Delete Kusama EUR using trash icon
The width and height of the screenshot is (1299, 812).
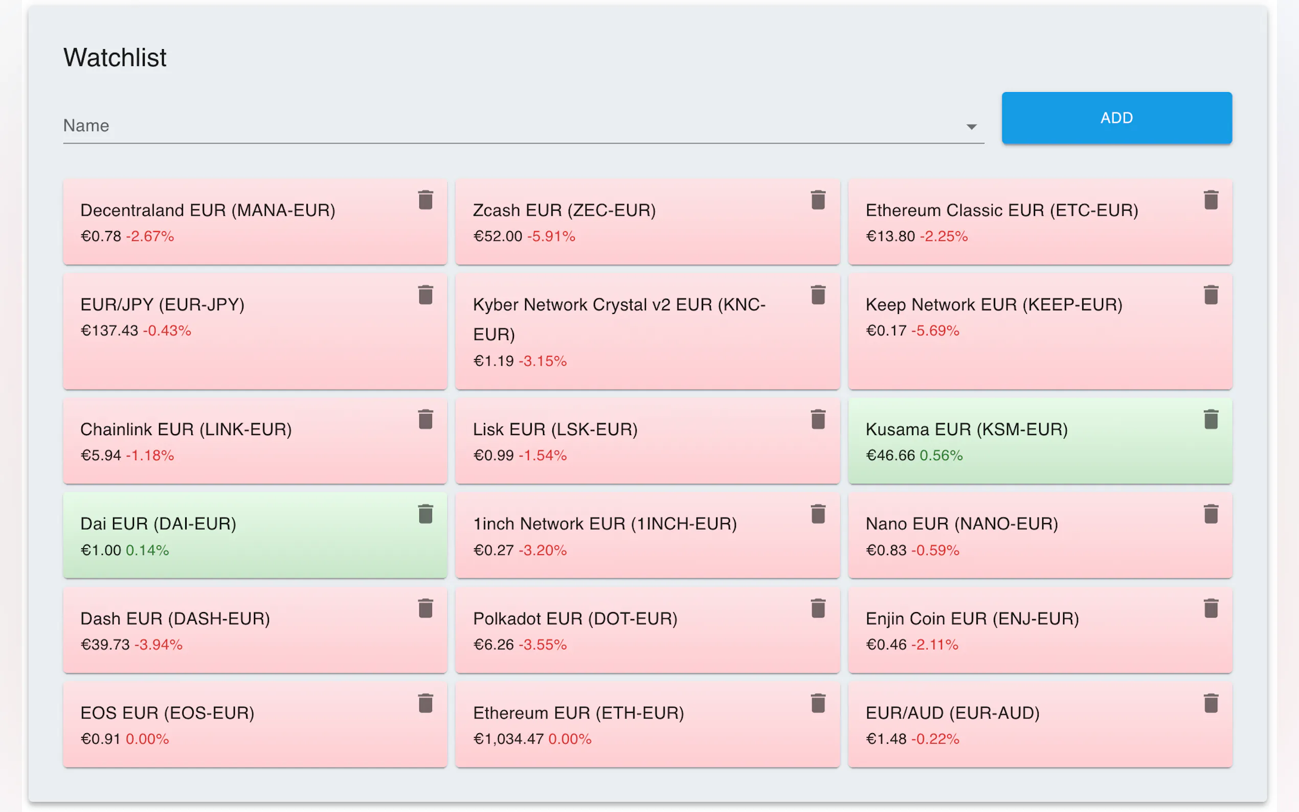point(1211,419)
